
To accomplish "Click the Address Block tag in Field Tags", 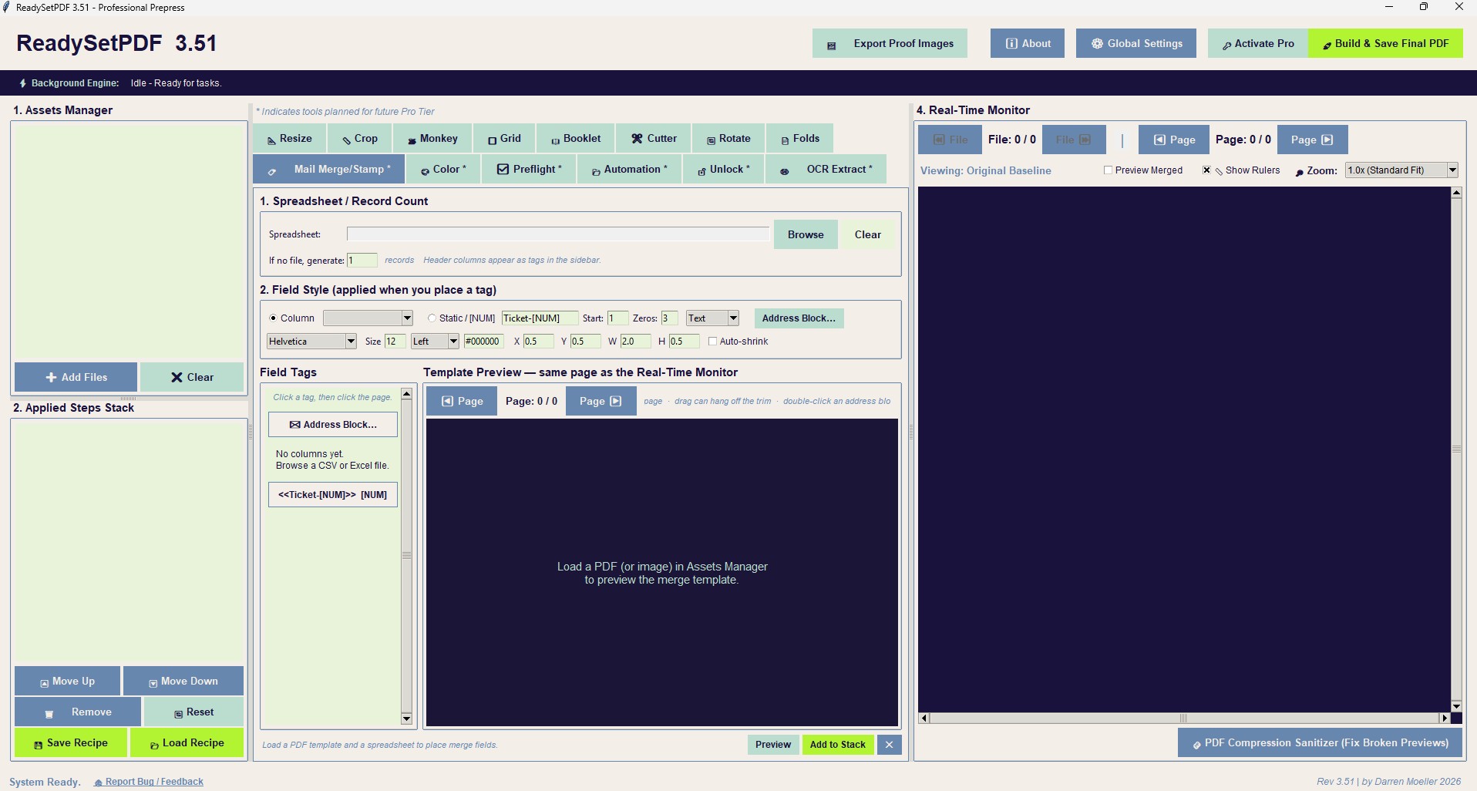I will (333, 425).
